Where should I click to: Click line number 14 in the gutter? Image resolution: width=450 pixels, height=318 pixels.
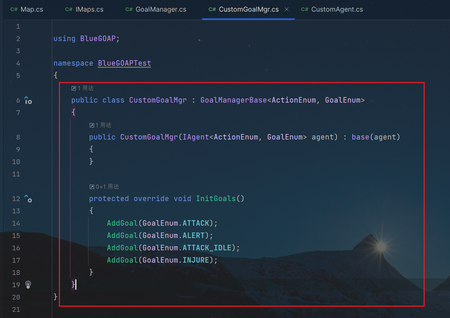coord(16,223)
